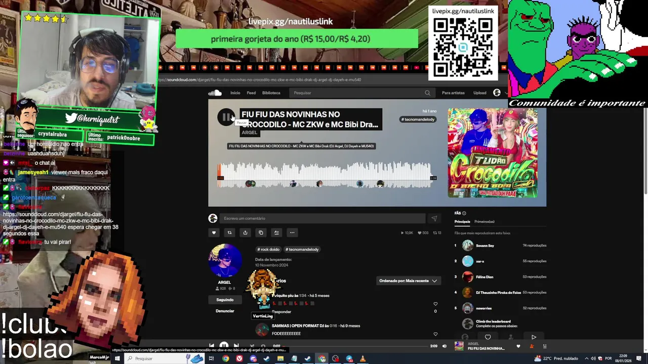Open Sovann Sey fan profile

point(485,246)
